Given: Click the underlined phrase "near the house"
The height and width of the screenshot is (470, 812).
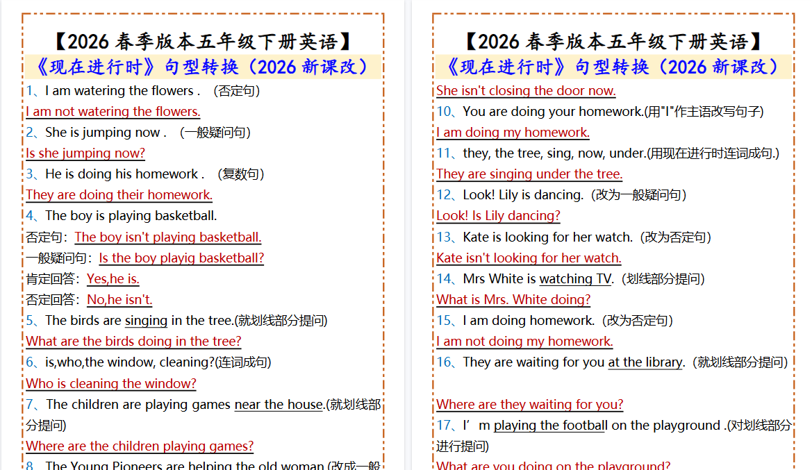Looking at the screenshot, I should tap(278, 404).
